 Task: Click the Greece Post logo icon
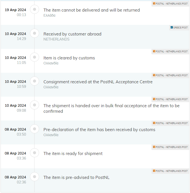pos(172,27)
